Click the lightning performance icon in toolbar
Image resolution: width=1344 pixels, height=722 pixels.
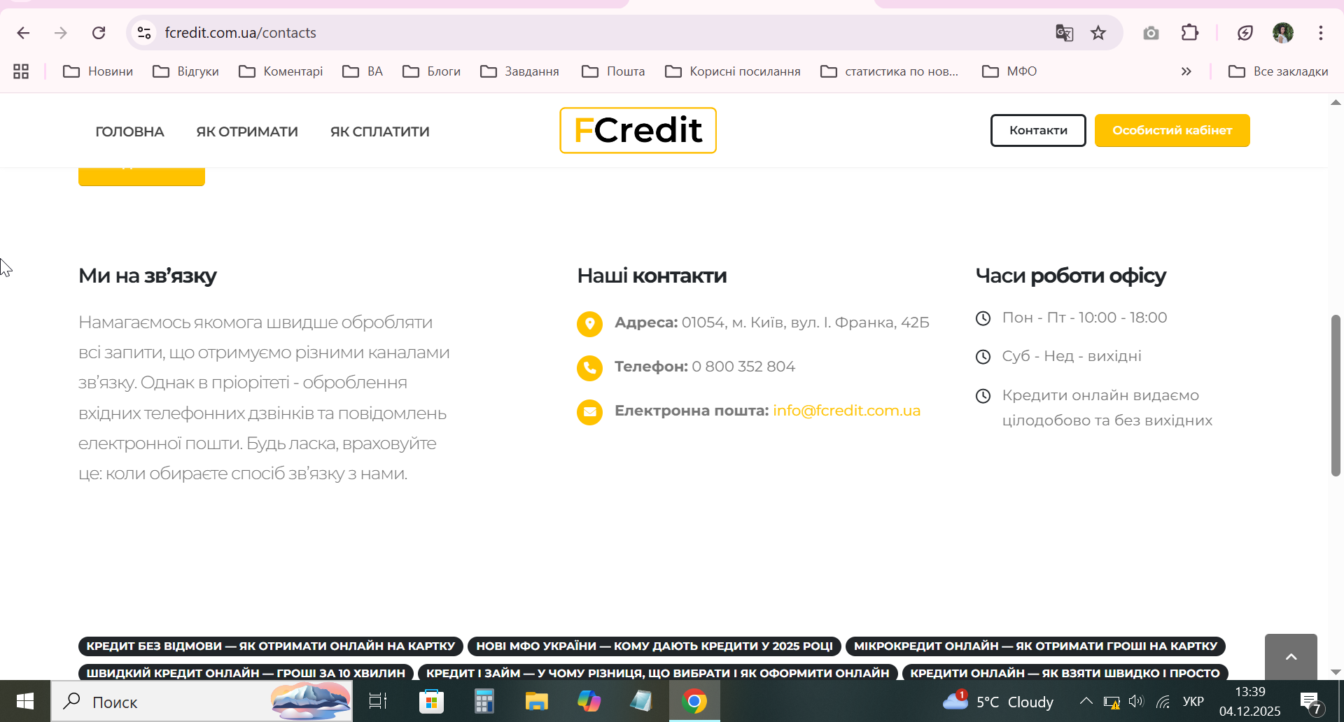[x=1245, y=33]
